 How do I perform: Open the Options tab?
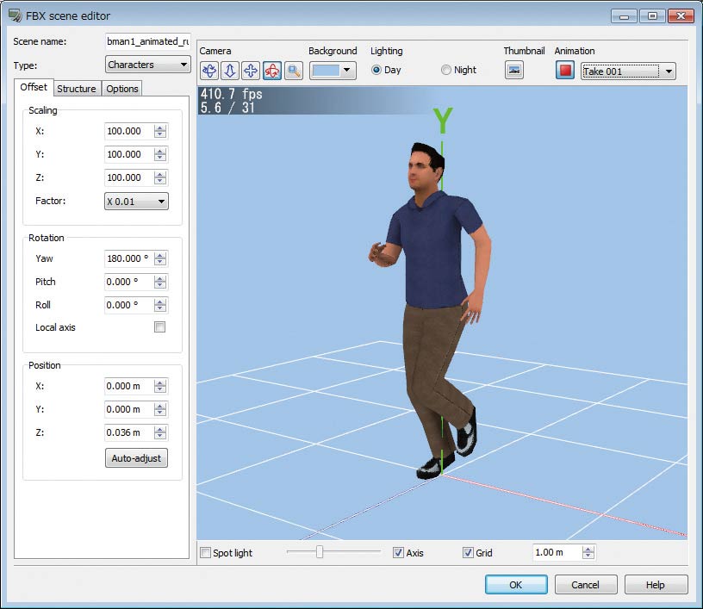click(x=122, y=89)
